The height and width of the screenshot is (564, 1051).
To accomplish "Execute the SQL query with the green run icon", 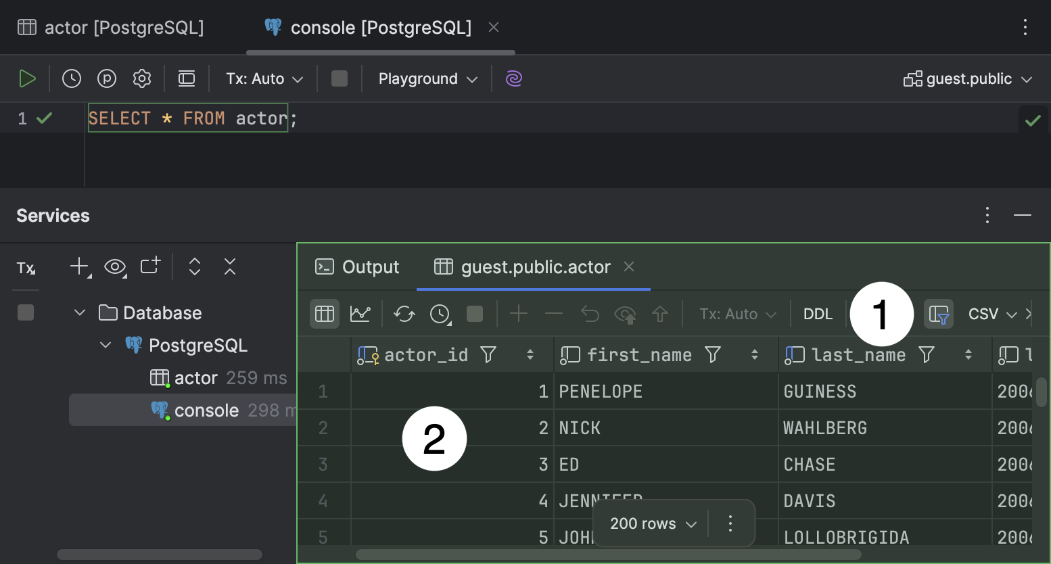I will point(28,78).
